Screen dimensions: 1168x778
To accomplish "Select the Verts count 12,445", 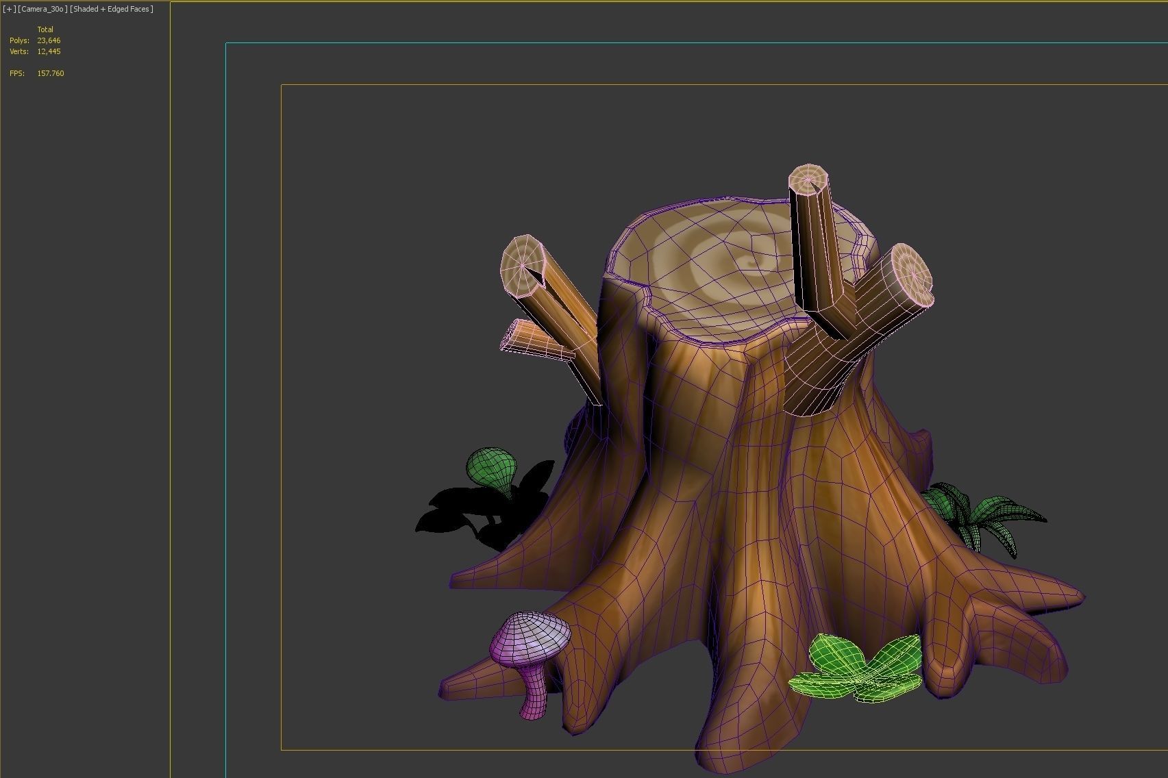I will [x=49, y=51].
